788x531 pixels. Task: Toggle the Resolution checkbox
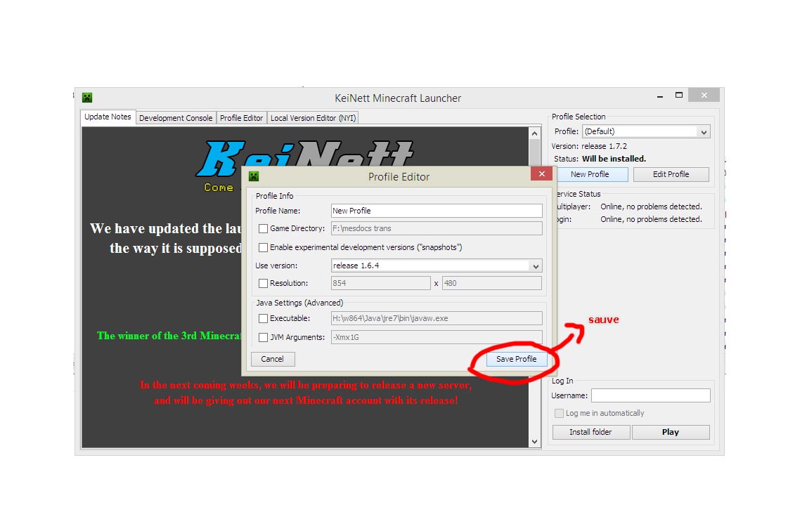click(x=263, y=283)
